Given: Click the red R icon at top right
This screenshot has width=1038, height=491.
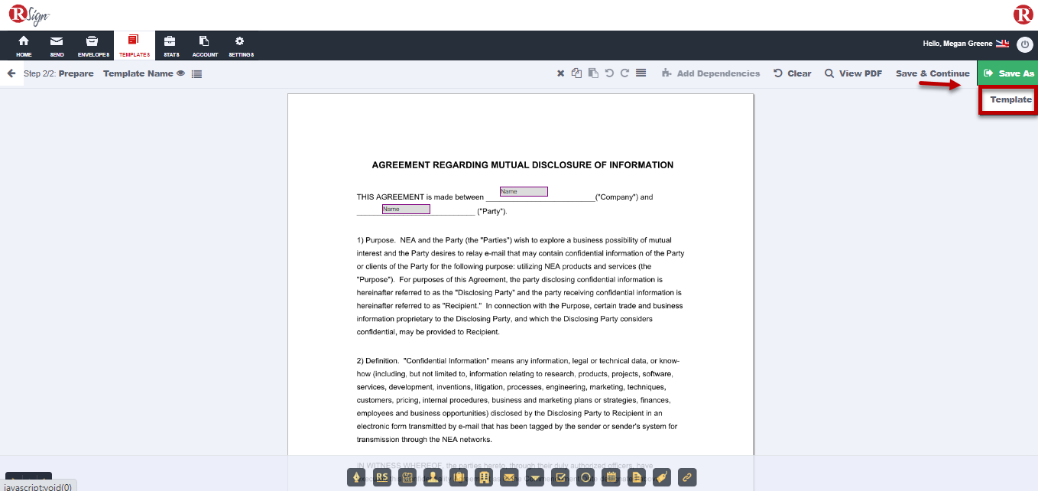Looking at the screenshot, I should coord(1023,15).
